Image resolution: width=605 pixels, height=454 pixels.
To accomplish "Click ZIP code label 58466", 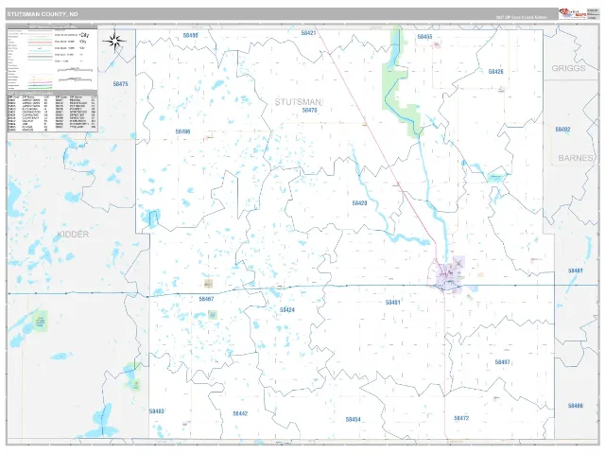I will (576, 406).
